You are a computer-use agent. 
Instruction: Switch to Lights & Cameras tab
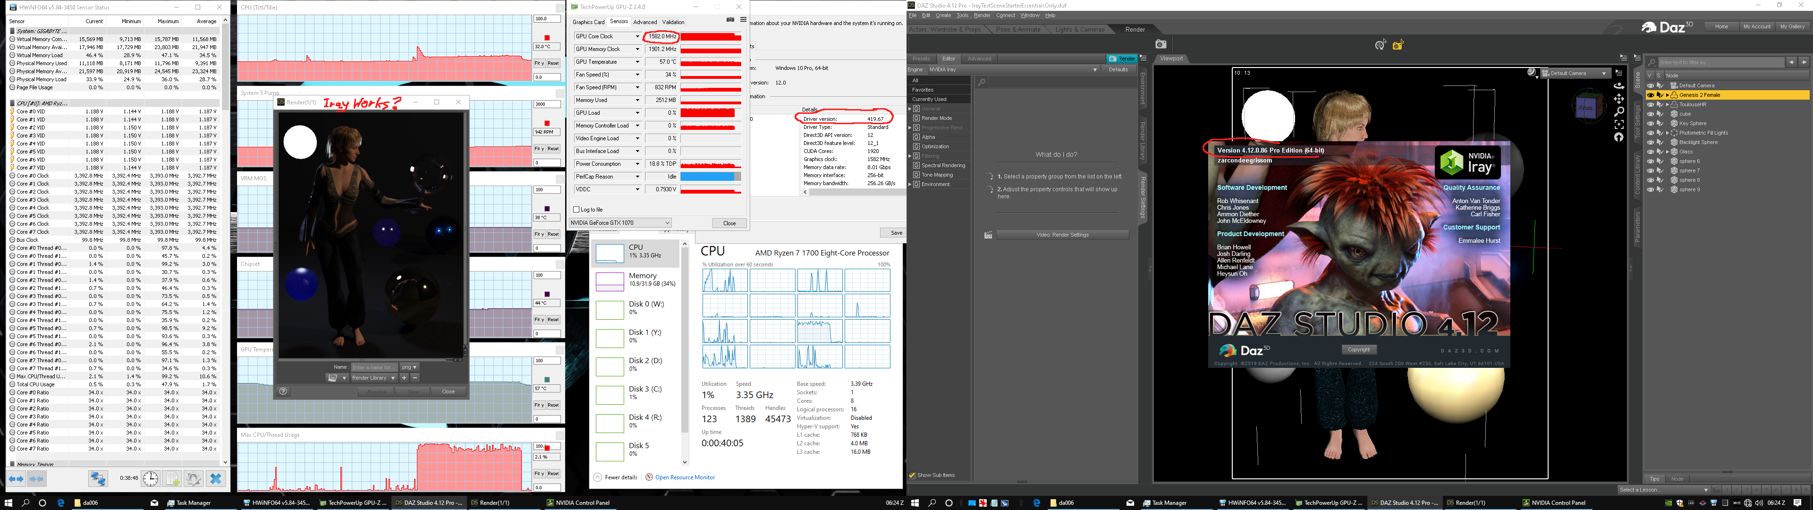tap(1080, 30)
